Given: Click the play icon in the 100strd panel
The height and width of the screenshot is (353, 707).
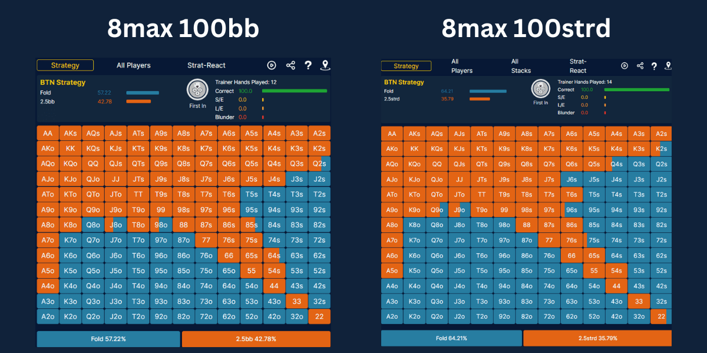Looking at the screenshot, I should pos(625,66).
